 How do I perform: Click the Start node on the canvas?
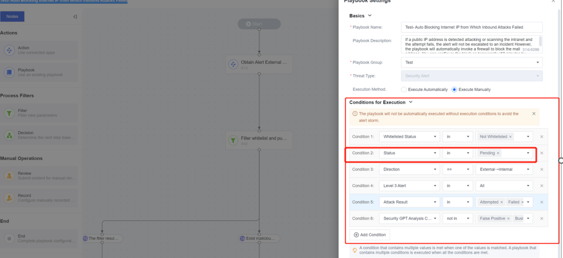pyautogui.click(x=259, y=24)
